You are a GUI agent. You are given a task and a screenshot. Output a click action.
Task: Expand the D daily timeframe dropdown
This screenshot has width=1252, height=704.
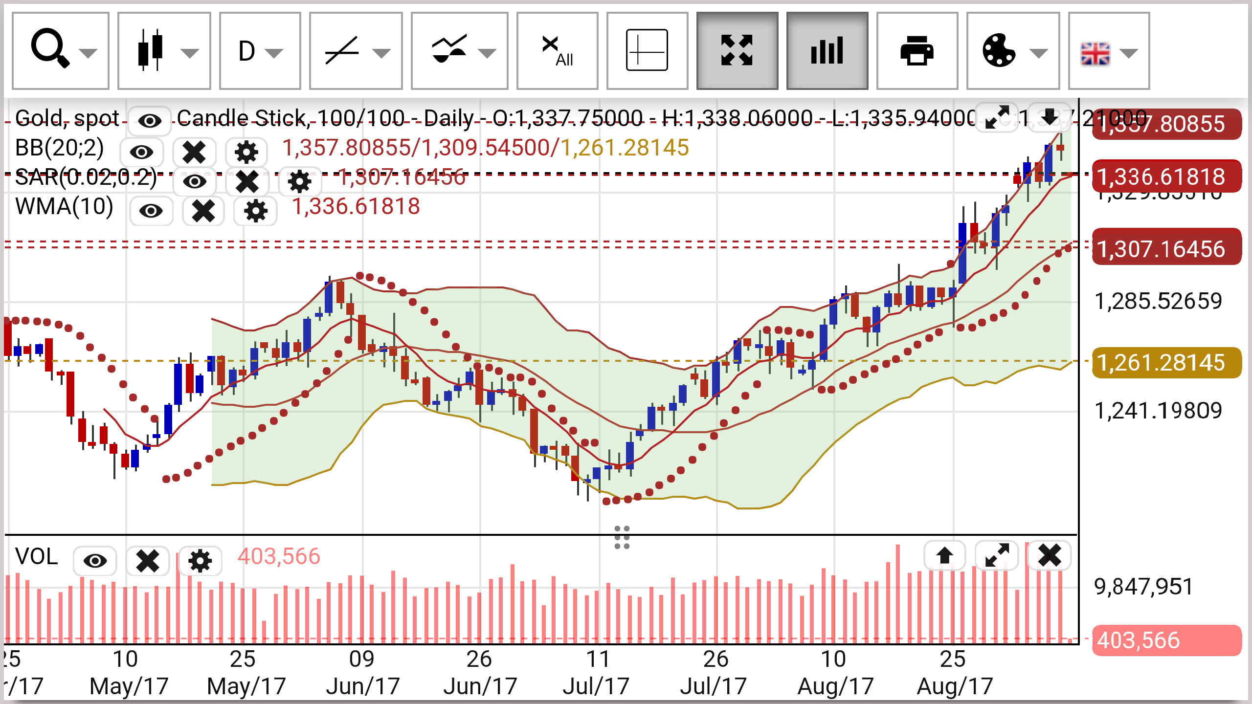pos(260,51)
